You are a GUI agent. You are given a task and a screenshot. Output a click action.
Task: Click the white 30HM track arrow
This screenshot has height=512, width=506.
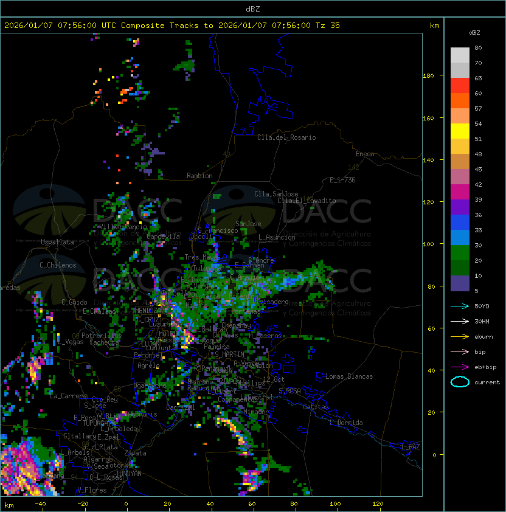point(460,321)
